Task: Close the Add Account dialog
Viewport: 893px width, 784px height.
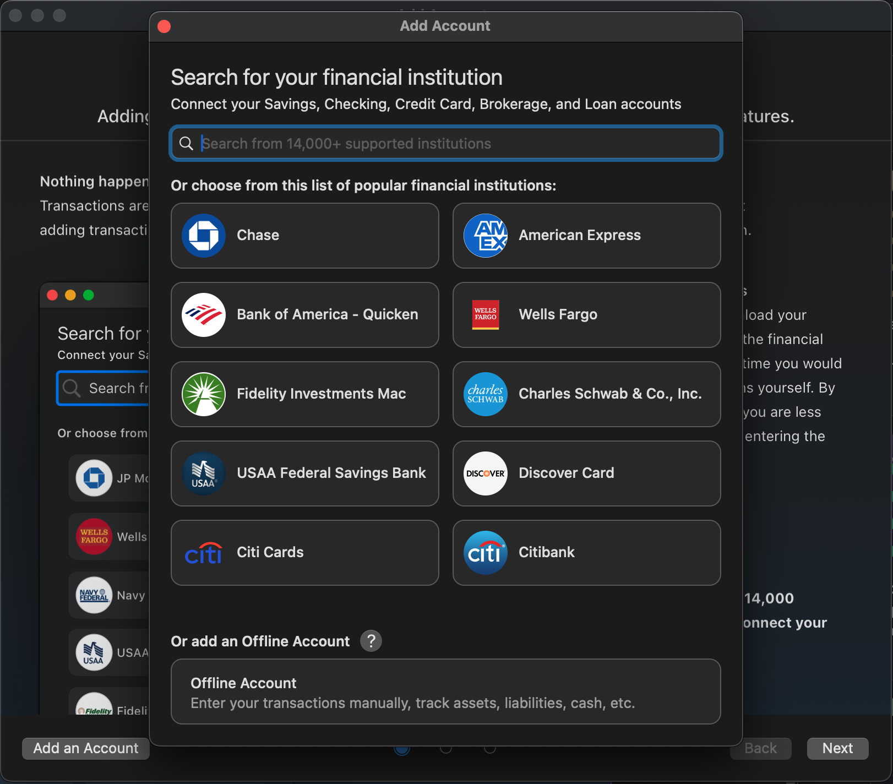Action: point(164,26)
